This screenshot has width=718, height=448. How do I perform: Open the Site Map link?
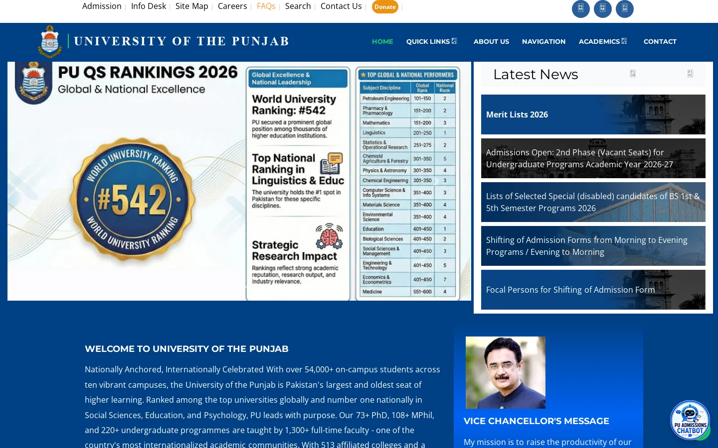click(x=191, y=6)
